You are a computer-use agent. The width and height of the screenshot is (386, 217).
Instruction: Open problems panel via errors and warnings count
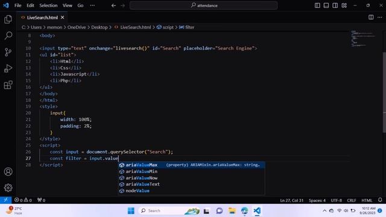click(x=23, y=200)
